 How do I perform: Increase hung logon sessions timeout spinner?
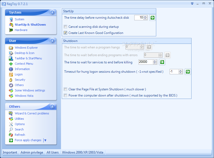click(x=181, y=71)
